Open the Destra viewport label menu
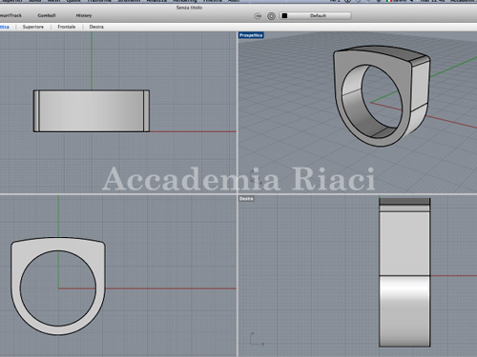 (246, 199)
